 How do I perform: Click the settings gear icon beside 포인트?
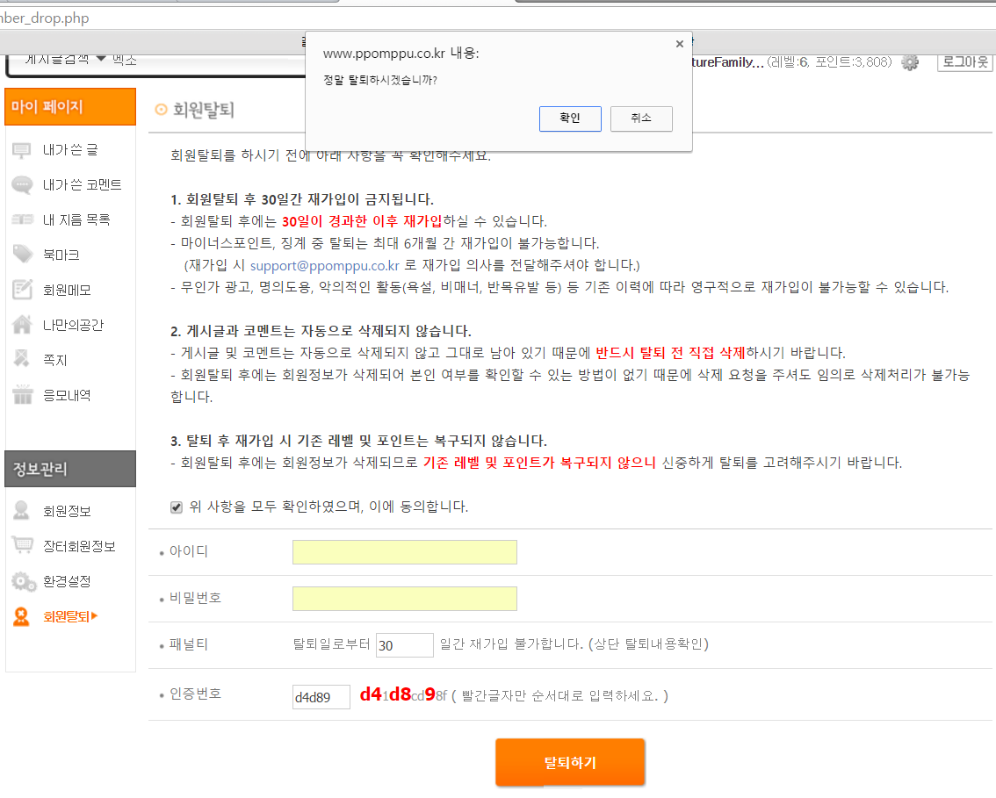tap(910, 62)
